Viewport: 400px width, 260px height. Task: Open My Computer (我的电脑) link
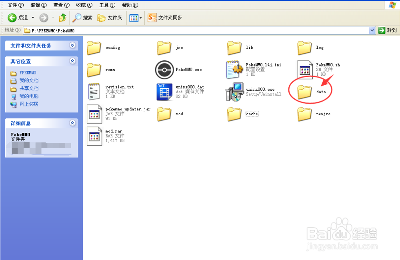pyautogui.click(x=29, y=96)
